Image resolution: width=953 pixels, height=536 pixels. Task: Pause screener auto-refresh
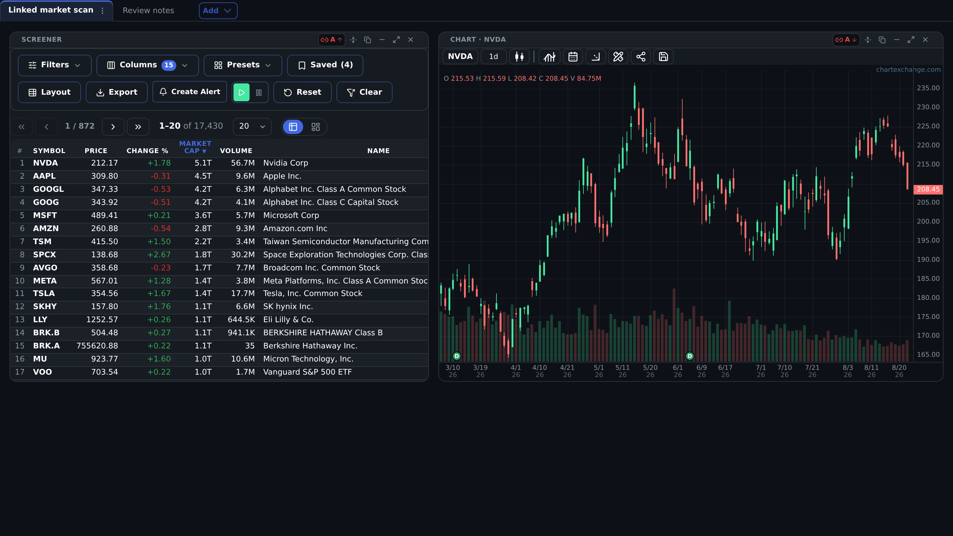tap(259, 93)
